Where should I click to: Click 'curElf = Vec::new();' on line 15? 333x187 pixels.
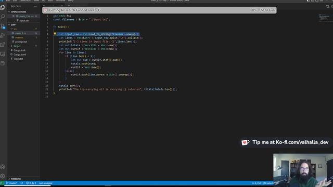tap(86, 67)
